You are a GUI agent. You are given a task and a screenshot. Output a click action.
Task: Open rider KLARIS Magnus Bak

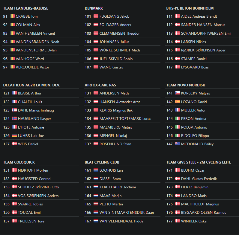click(x=116, y=110)
